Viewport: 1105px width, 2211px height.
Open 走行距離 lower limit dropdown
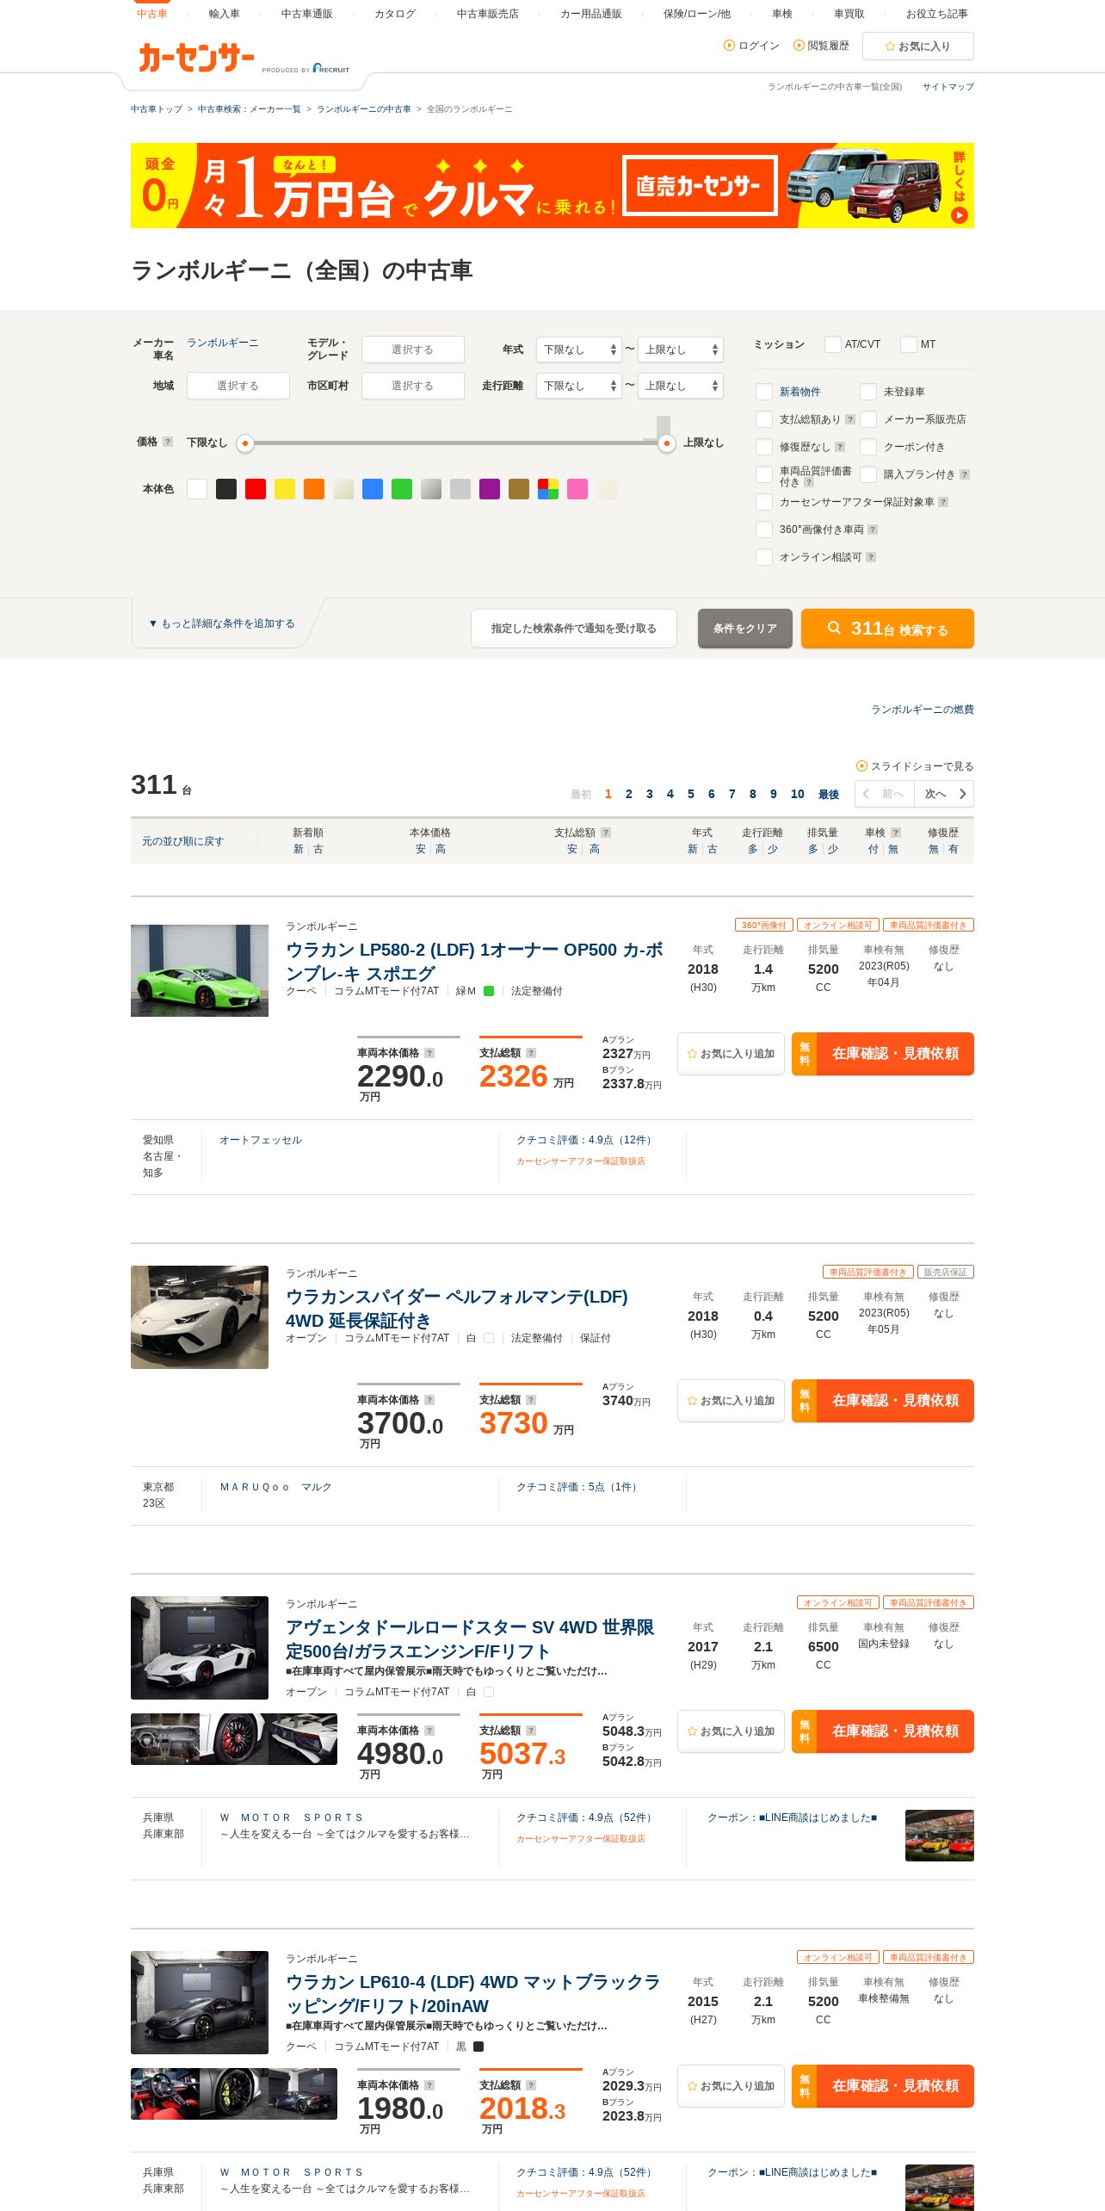click(578, 386)
